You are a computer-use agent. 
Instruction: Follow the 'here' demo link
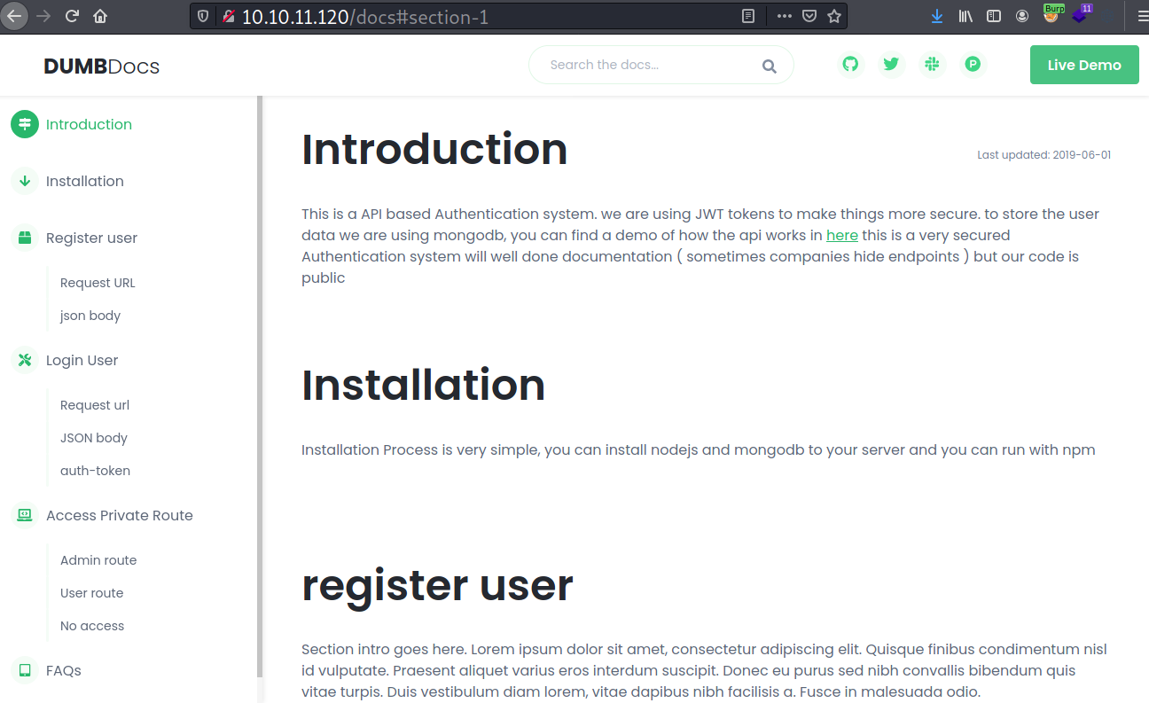pos(841,235)
